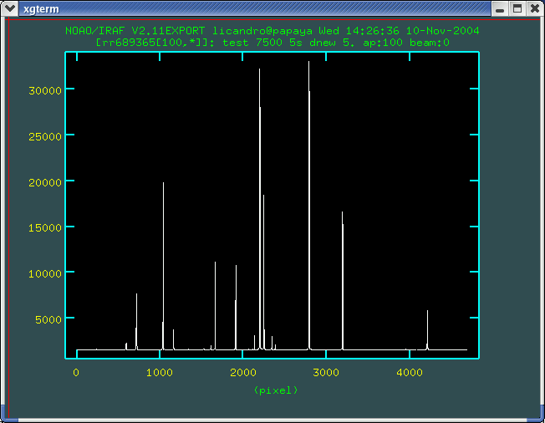Minimize the xgterm window
The height and width of the screenshot is (423, 545).
499,8
